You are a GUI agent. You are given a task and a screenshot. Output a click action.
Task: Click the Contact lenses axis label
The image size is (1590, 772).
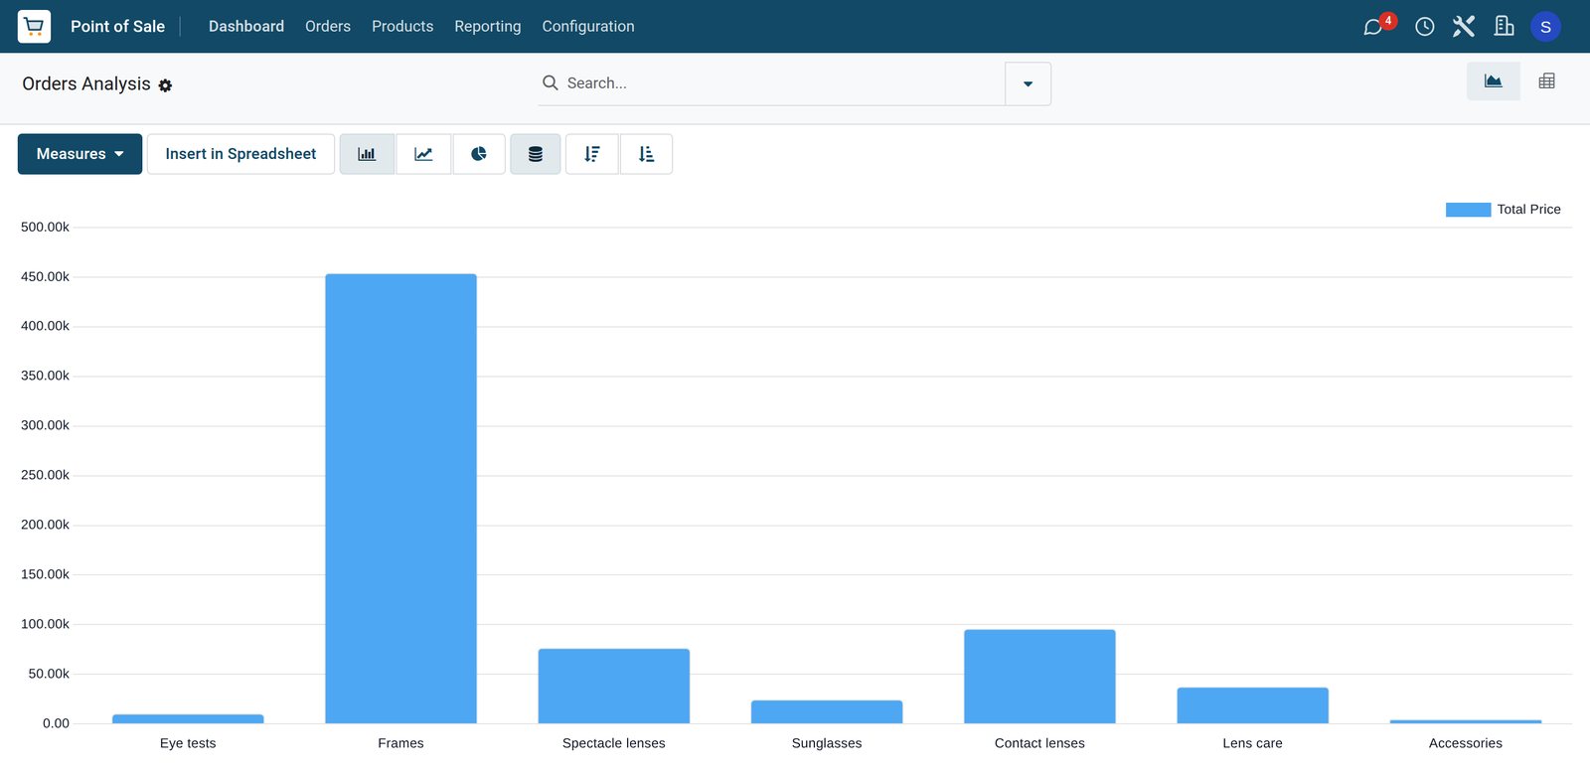[x=1039, y=743]
